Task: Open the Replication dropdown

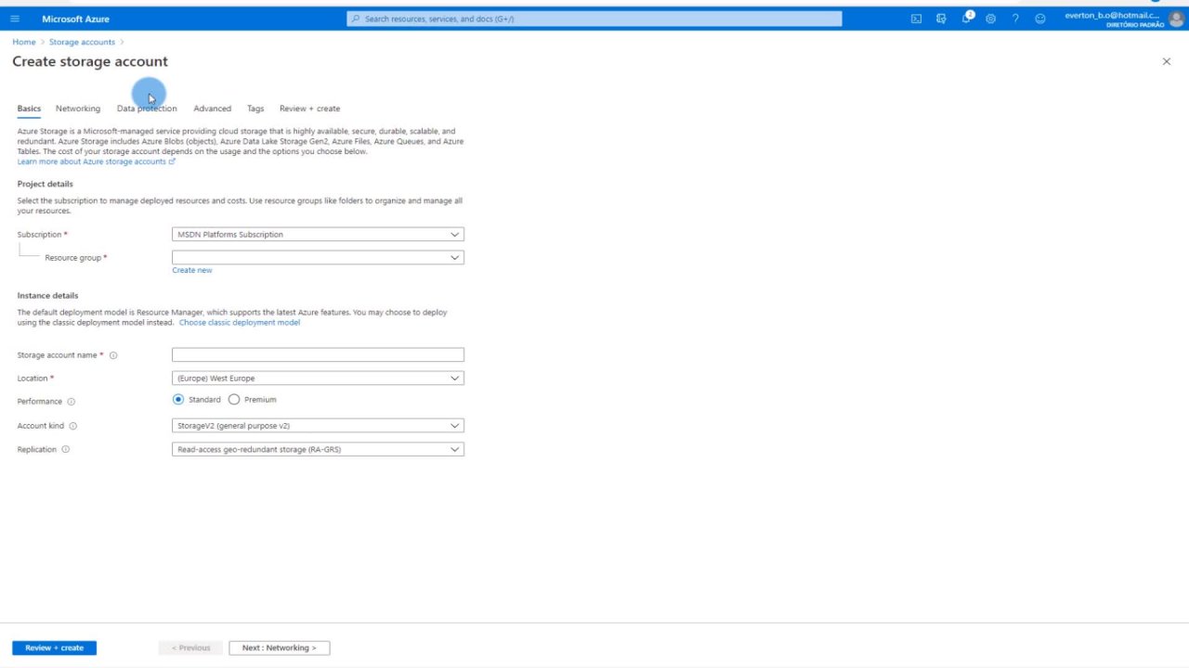Action: [x=318, y=449]
